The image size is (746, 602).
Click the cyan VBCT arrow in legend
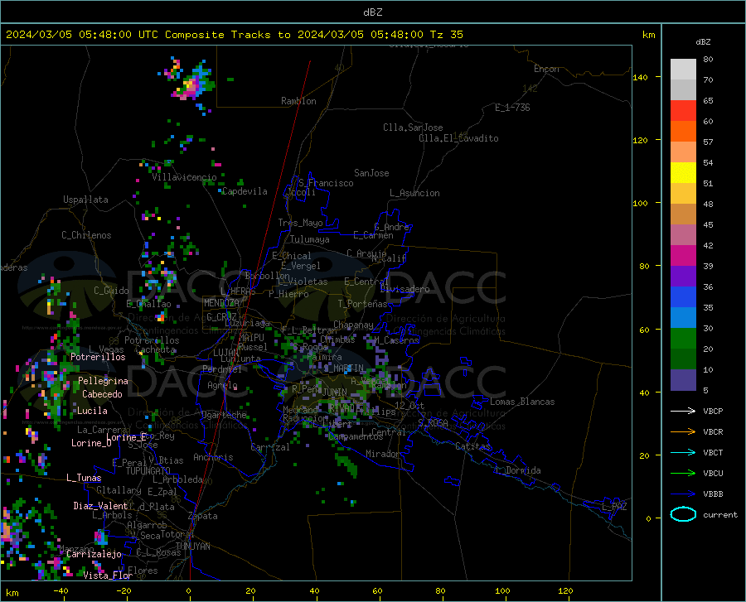[x=683, y=452]
